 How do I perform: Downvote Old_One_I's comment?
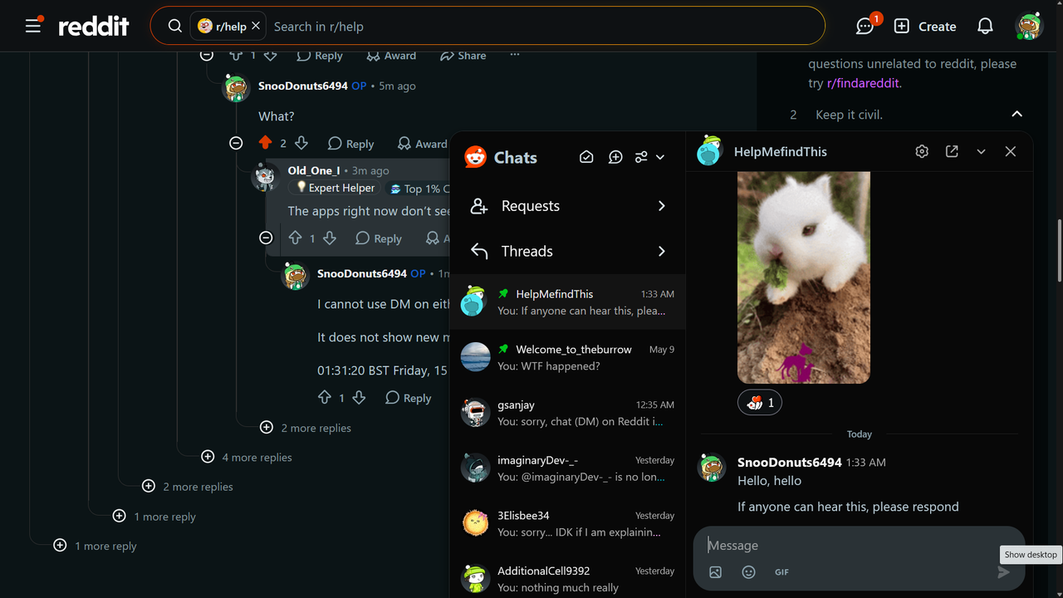(330, 238)
